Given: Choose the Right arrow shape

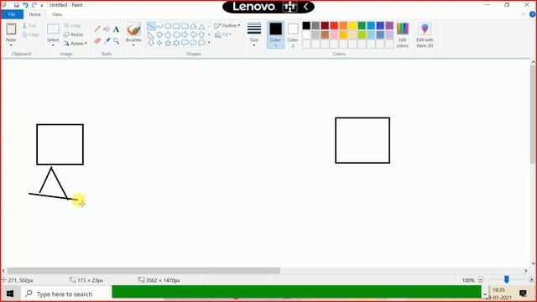Looking at the screenshot, I should pos(185,34).
